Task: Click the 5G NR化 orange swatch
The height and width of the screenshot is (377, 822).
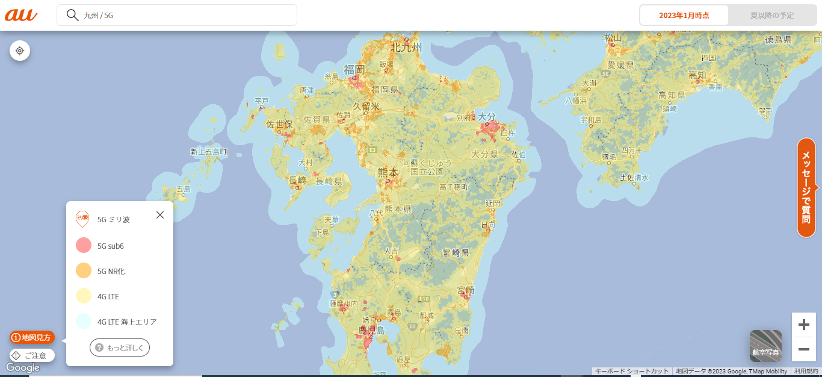Action: coord(84,271)
